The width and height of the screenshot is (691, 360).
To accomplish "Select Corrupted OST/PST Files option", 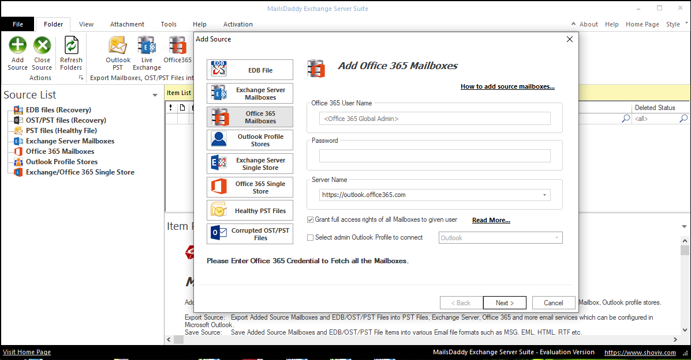I will tap(250, 234).
